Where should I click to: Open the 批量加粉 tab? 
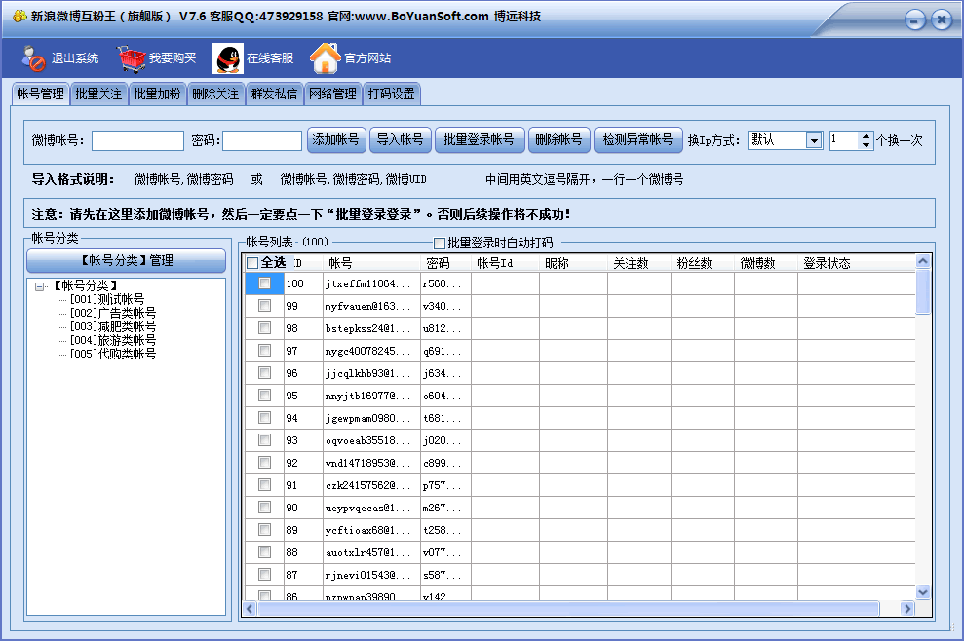tap(157, 94)
